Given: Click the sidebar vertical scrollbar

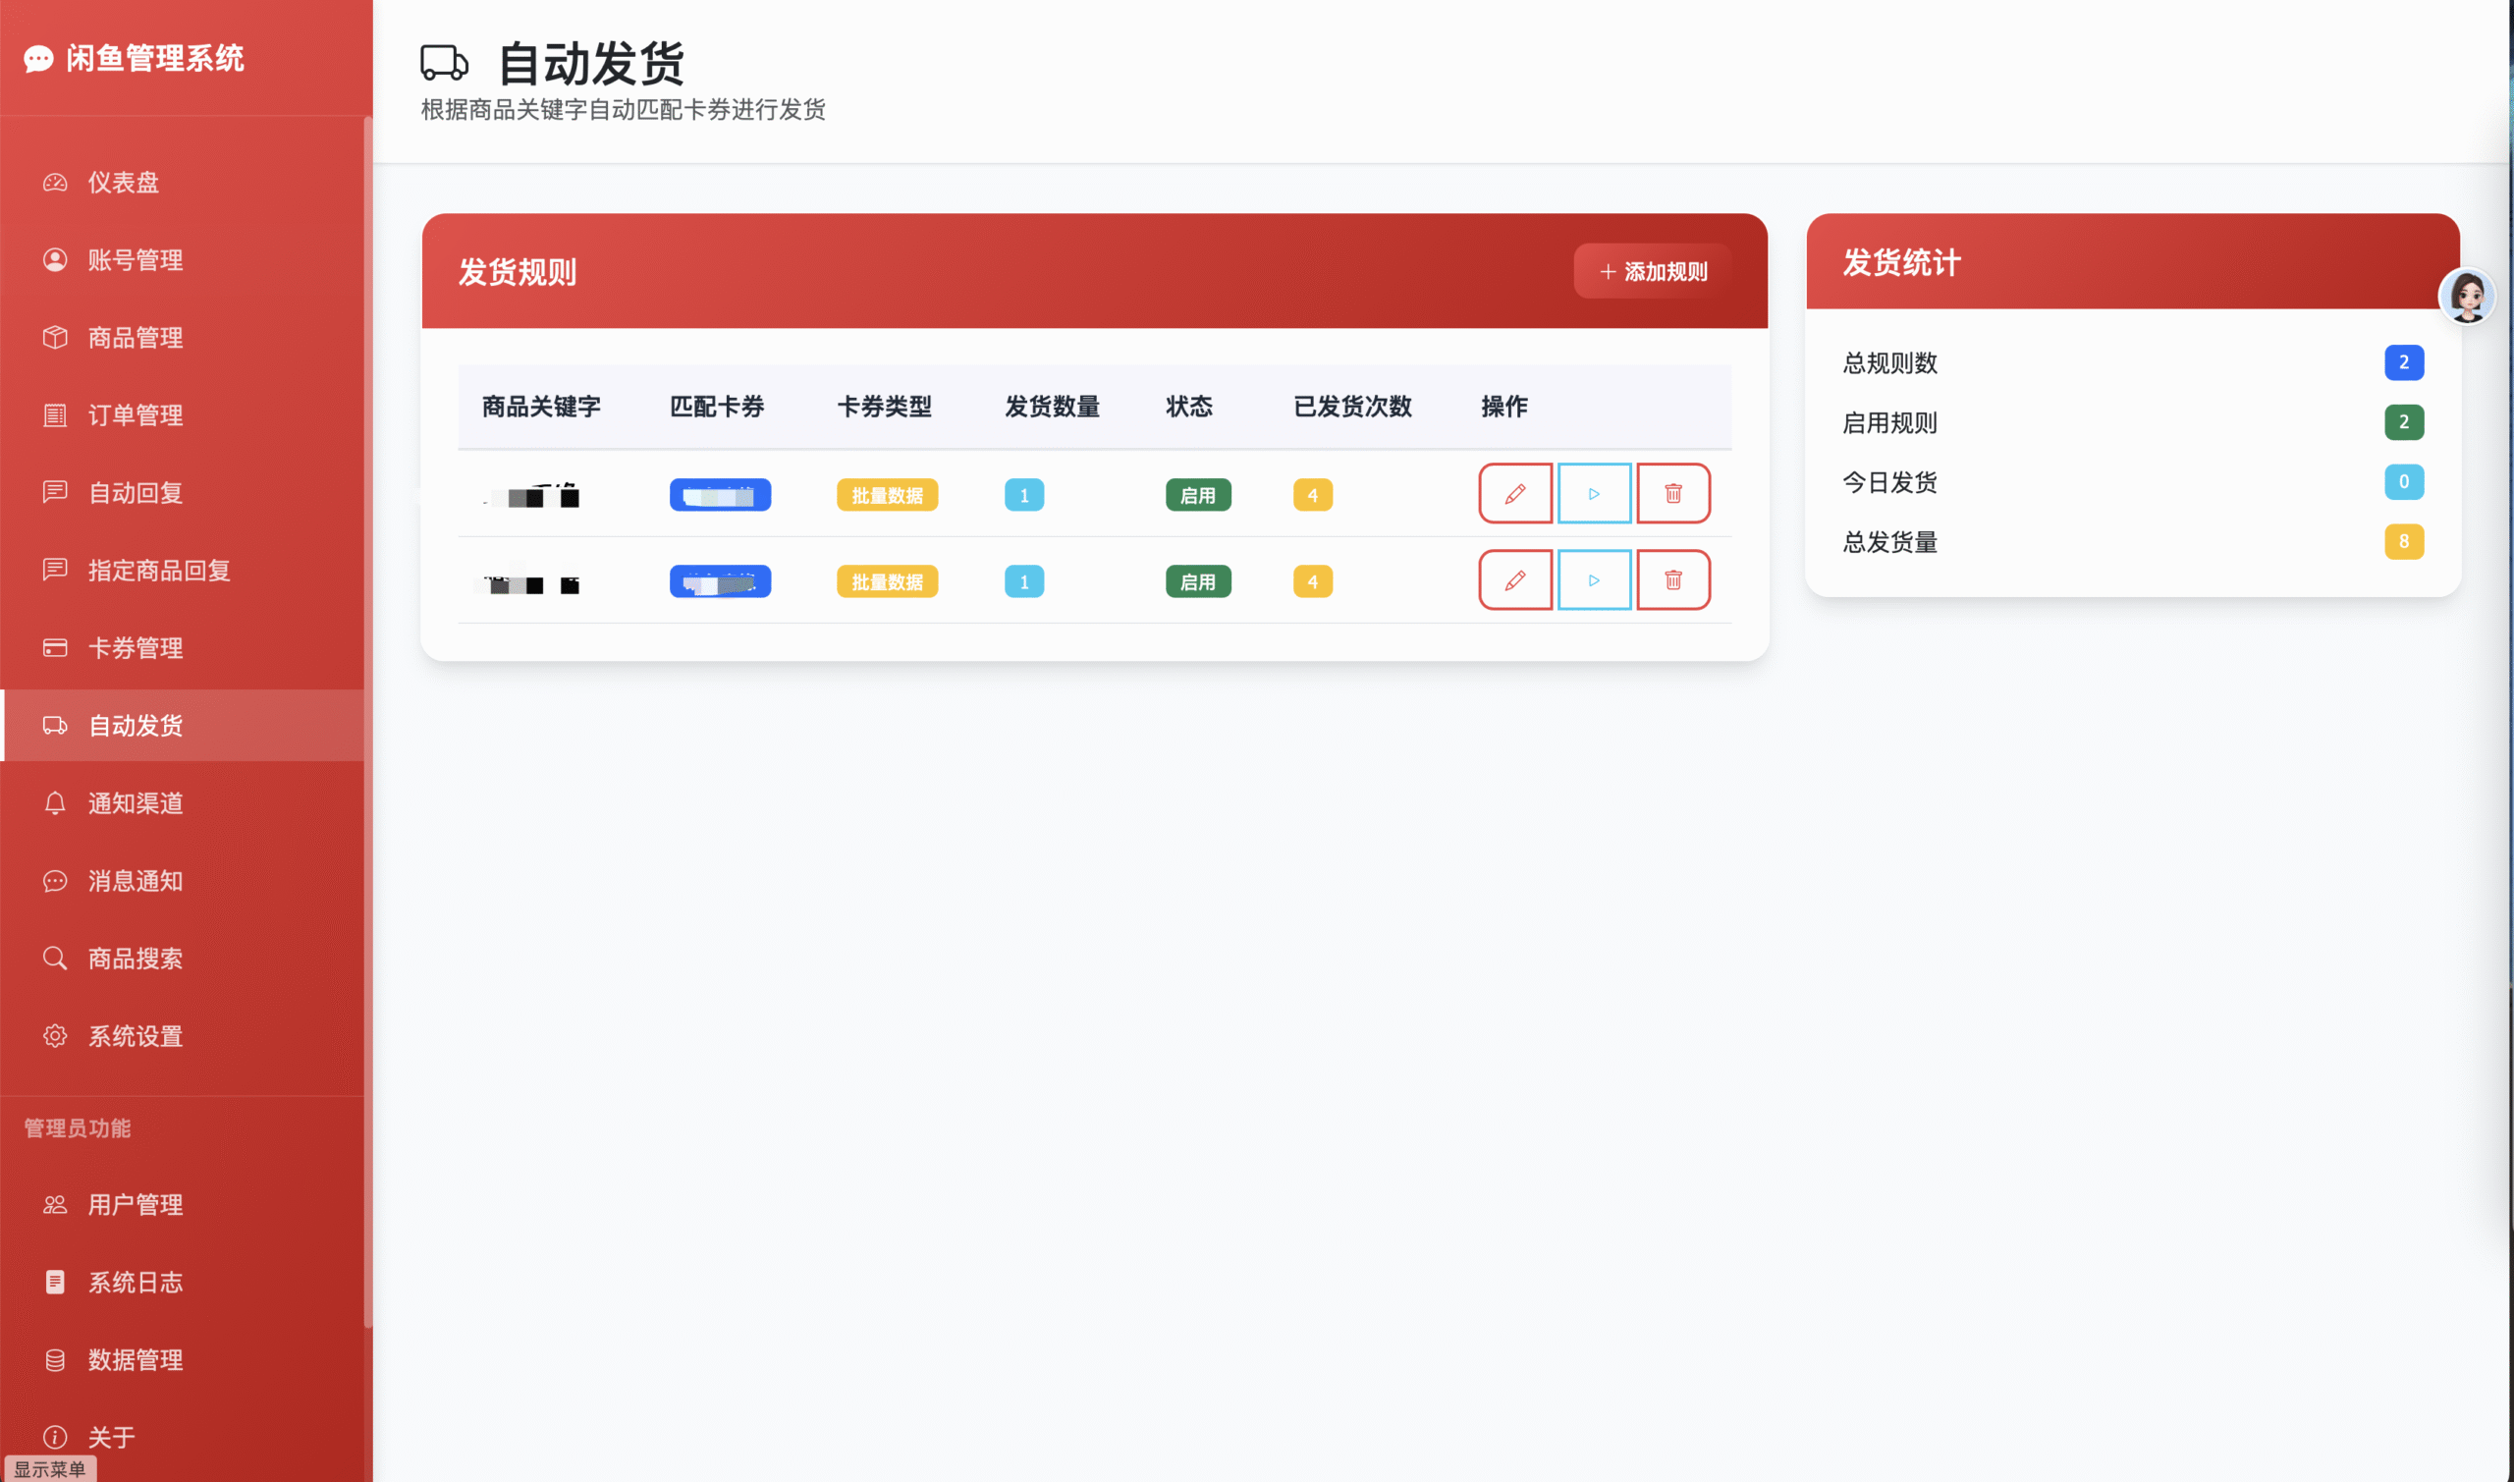Looking at the screenshot, I should (367, 719).
